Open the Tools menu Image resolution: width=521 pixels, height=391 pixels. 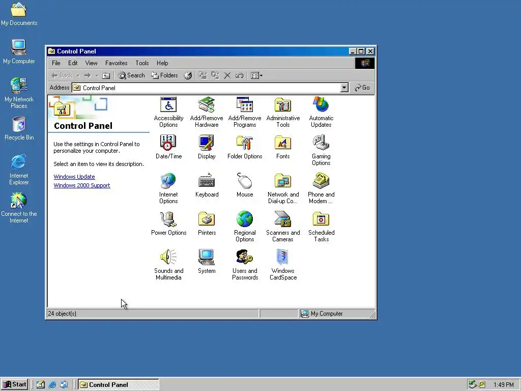[x=142, y=63]
